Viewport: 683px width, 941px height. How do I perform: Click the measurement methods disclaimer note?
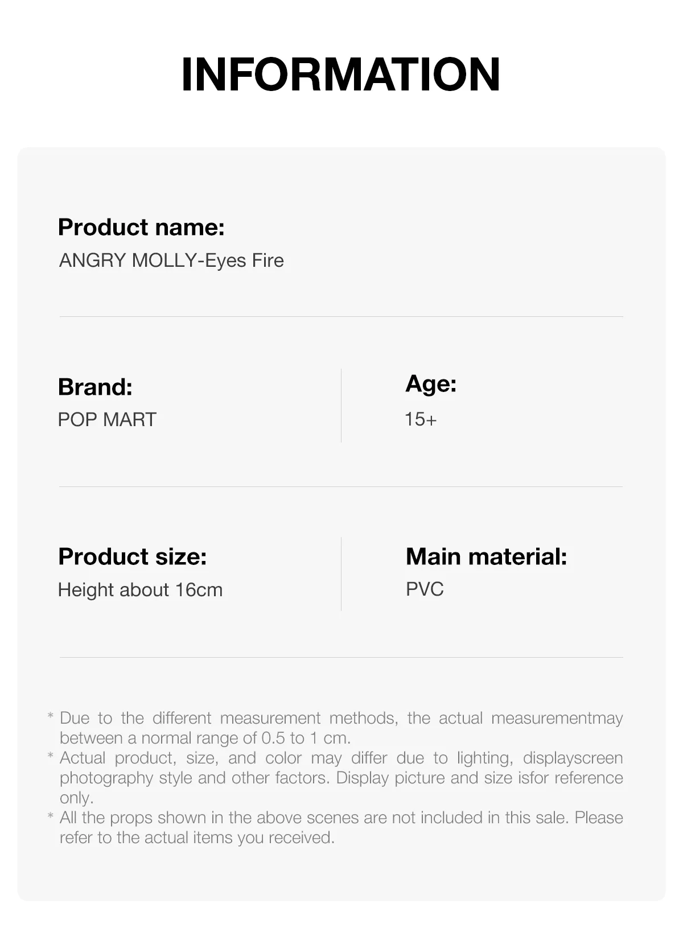tap(341, 728)
